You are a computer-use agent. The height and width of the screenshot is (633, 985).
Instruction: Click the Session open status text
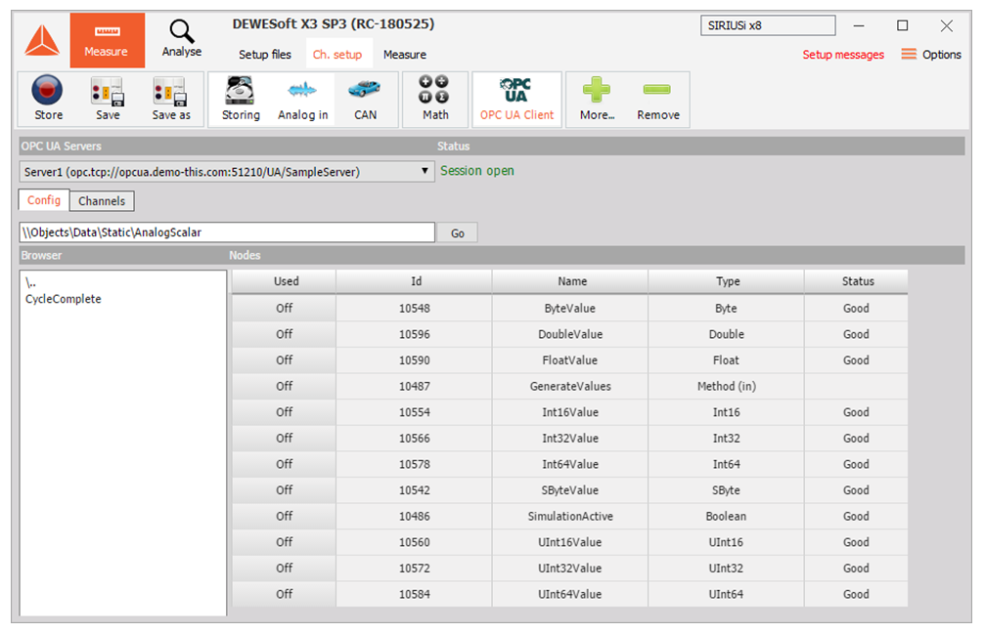point(476,171)
